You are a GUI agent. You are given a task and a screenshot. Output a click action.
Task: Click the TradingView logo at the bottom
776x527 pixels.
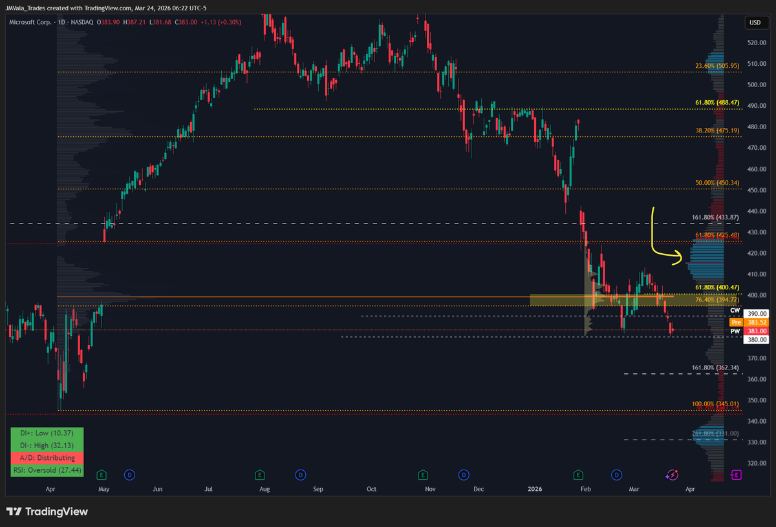point(47,512)
